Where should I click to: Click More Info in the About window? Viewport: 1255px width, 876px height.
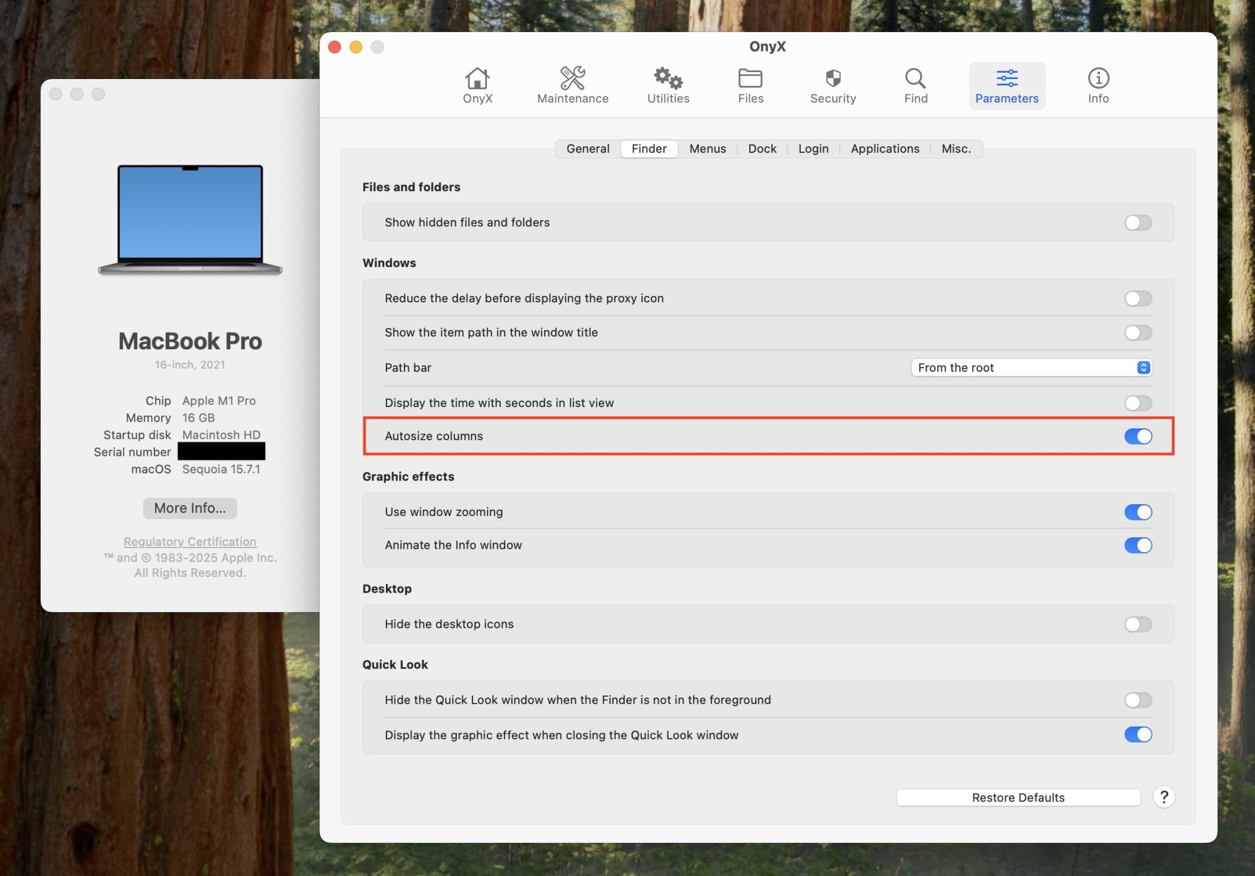tap(190, 508)
